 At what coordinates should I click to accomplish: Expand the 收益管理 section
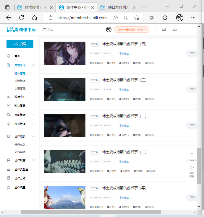[33, 124]
